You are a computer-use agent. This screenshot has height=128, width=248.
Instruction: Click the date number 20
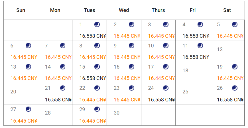(13, 92)
